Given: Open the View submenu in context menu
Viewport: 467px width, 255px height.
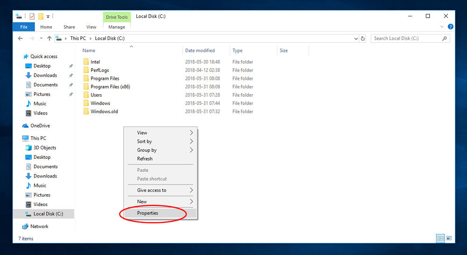Looking at the screenshot, I should [x=161, y=133].
